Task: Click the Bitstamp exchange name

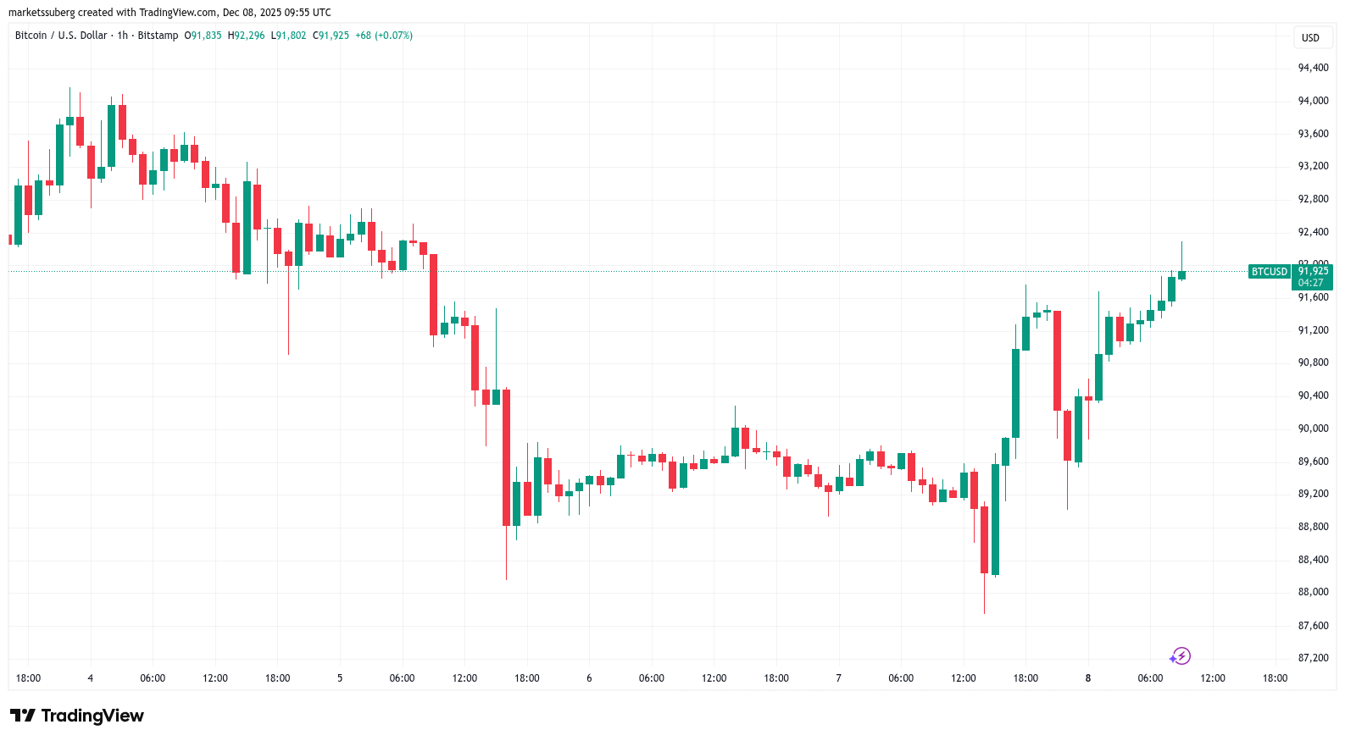Action: coord(158,36)
